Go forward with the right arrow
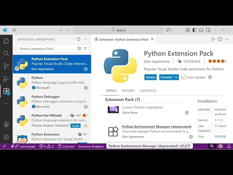233x175 pixels. coord(68,30)
